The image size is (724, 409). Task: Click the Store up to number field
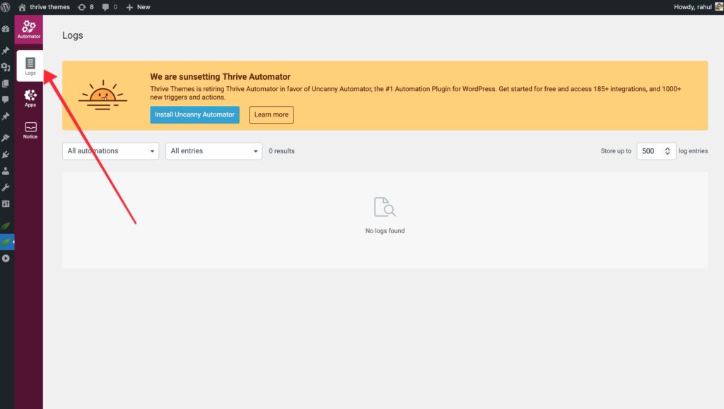point(649,151)
